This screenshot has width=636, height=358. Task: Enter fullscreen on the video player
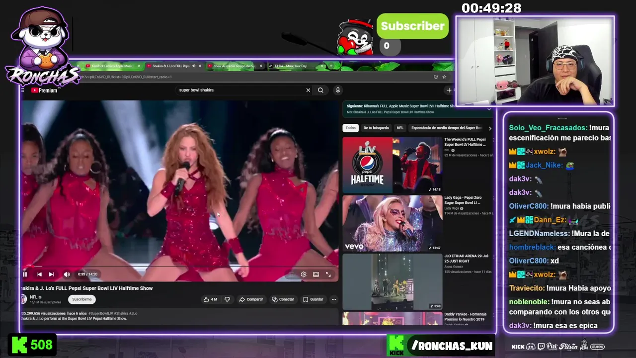tap(328, 274)
